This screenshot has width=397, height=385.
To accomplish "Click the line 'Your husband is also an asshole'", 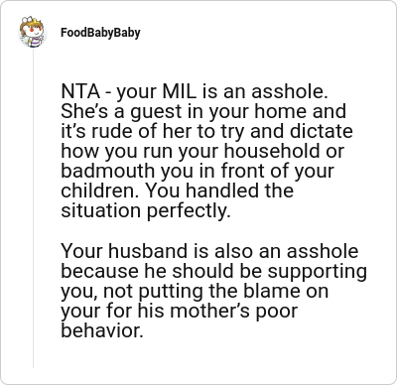I will pos(209,251).
